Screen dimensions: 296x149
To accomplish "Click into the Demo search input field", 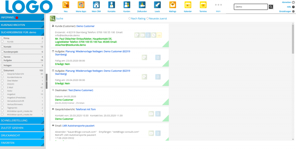I will pyautogui.click(x=250, y=7).
